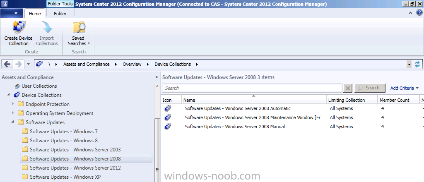Screen dimensions: 424x182
Task: Collapse the Device Collections tree node
Action: (x=10, y=95)
